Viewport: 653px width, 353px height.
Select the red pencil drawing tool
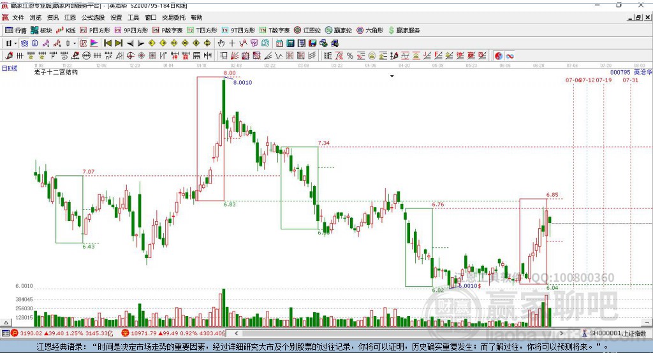click(9, 56)
